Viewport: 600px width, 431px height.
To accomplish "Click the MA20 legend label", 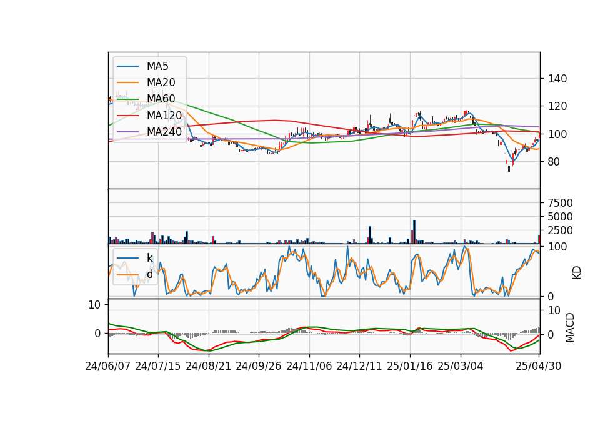I will (161, 82).
